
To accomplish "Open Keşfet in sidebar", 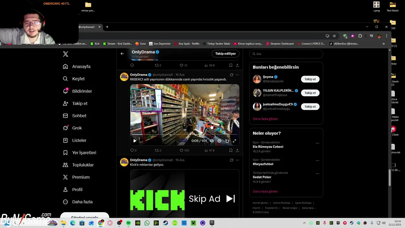I will (74, 79).
